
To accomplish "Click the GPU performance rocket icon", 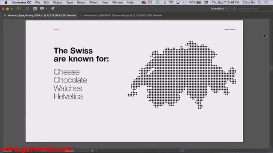I will point(53,8).
